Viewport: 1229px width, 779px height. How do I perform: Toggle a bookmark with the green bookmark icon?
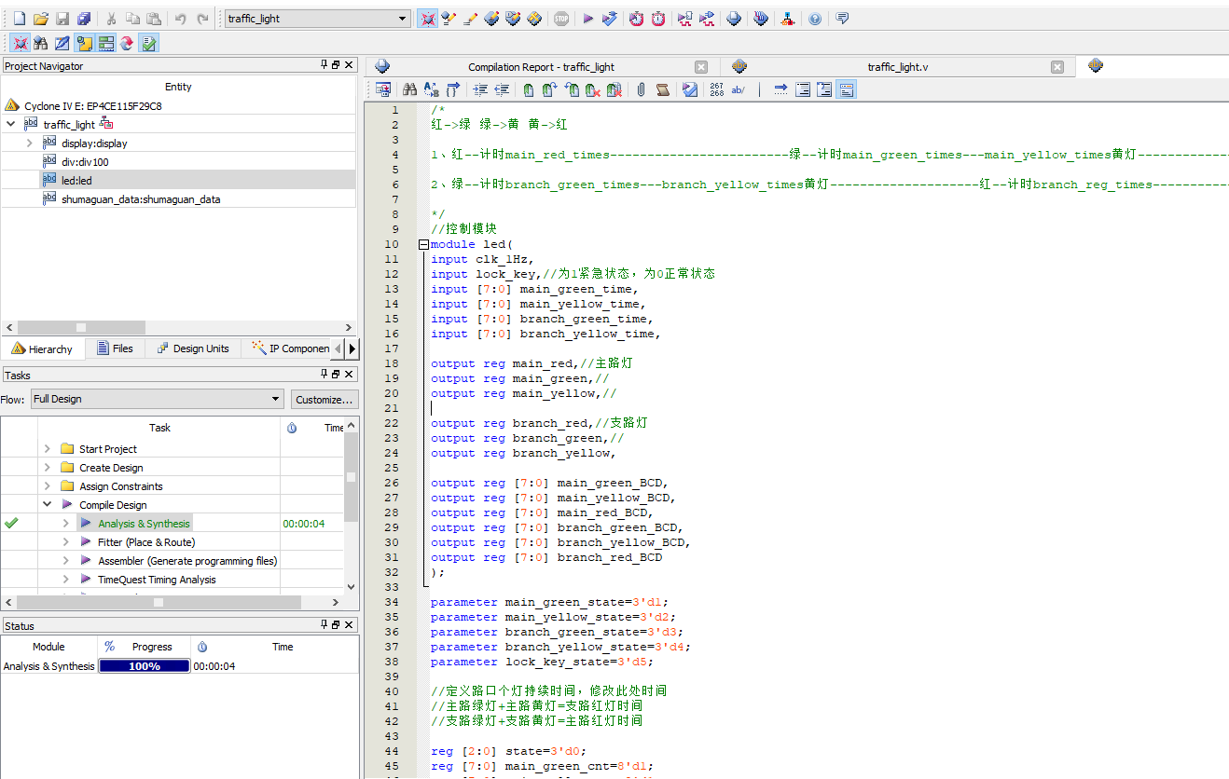click(x=529, y=89)
